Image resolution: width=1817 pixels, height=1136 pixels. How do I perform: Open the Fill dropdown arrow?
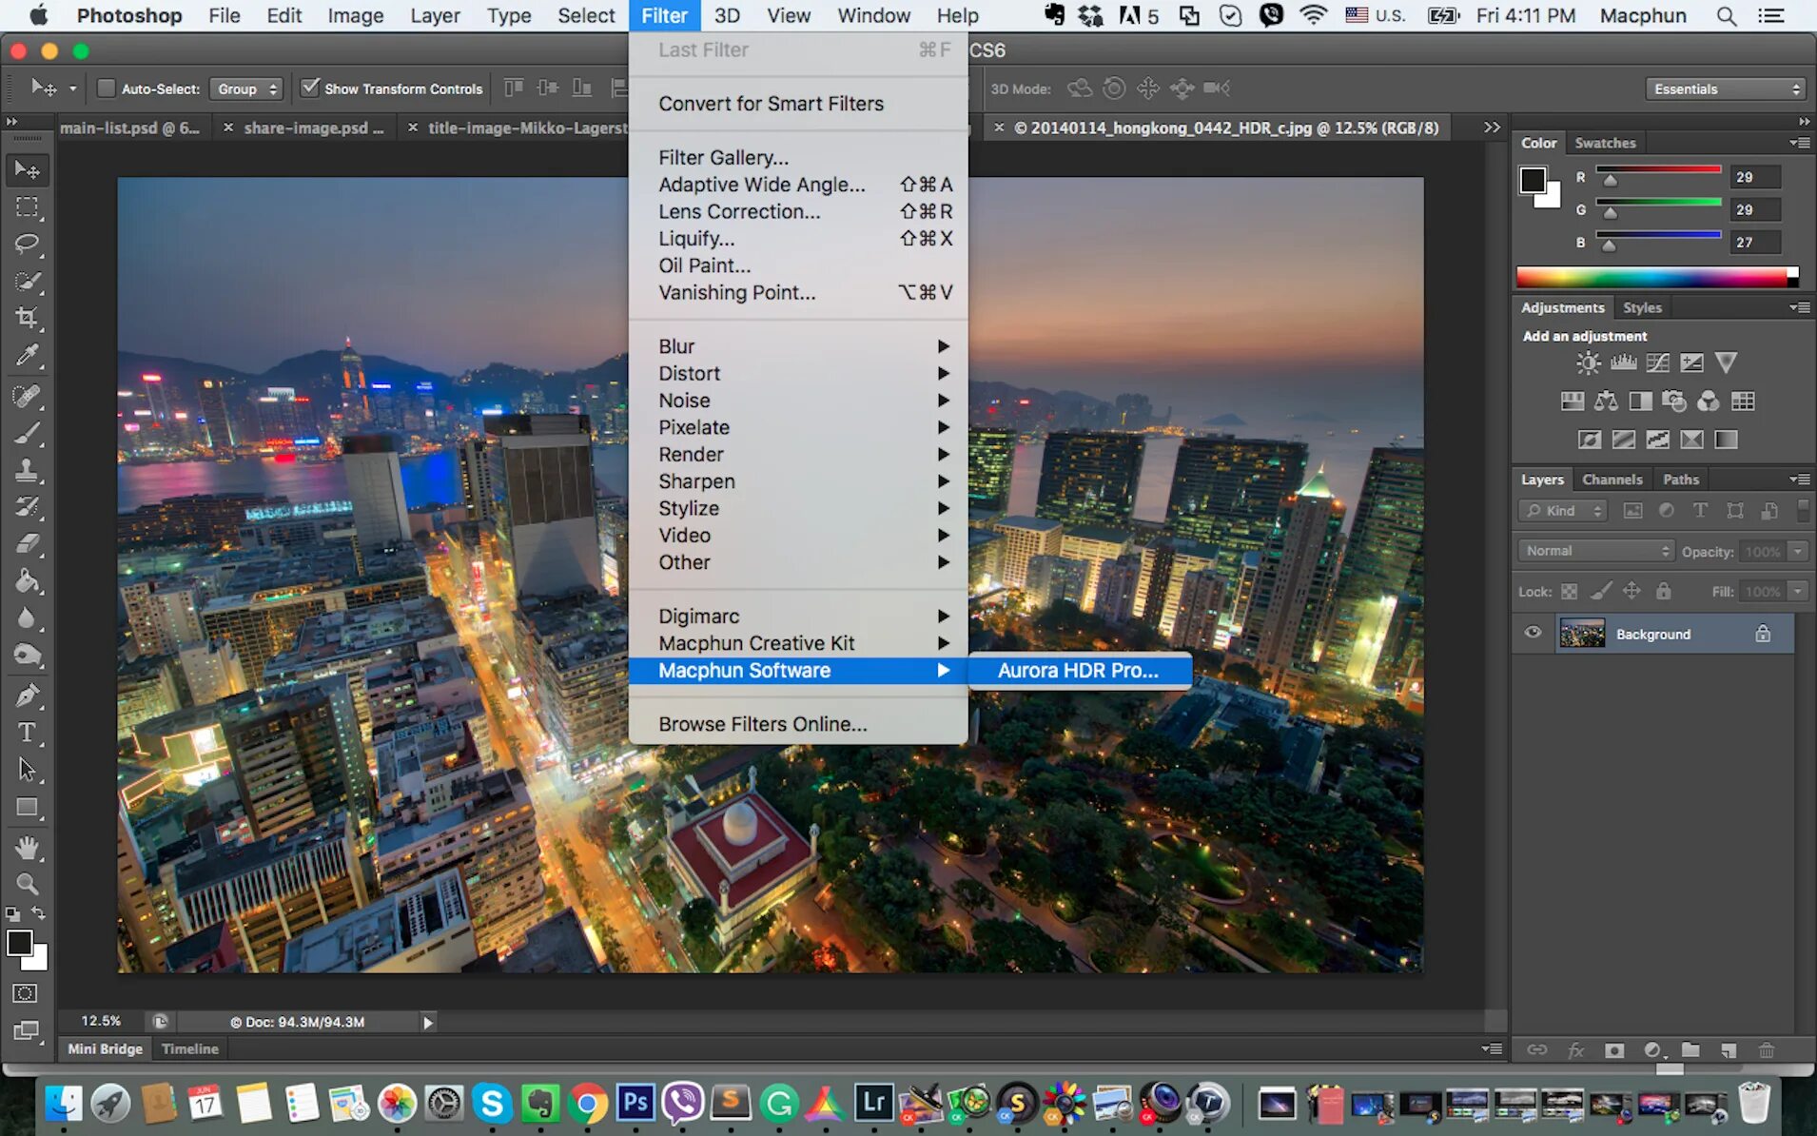point(1797,592)
